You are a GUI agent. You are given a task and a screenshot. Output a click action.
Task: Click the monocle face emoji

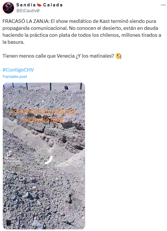click(x=118, y=56)
